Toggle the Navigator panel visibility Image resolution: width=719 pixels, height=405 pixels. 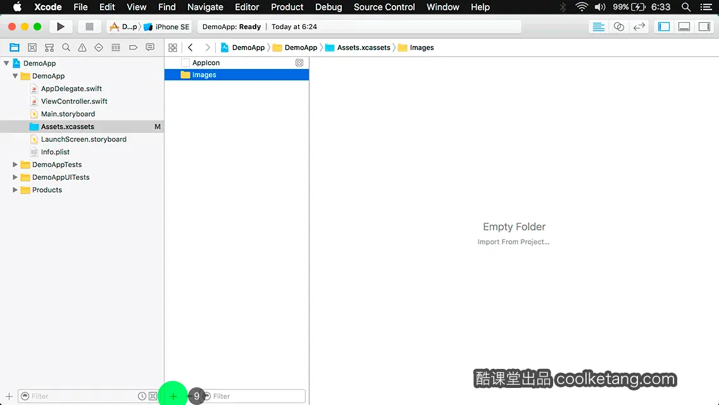click(664, 27)
